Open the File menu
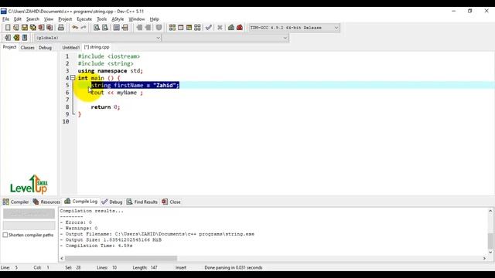495x278 pixels. pyautogui.click(x=5, y=19)
